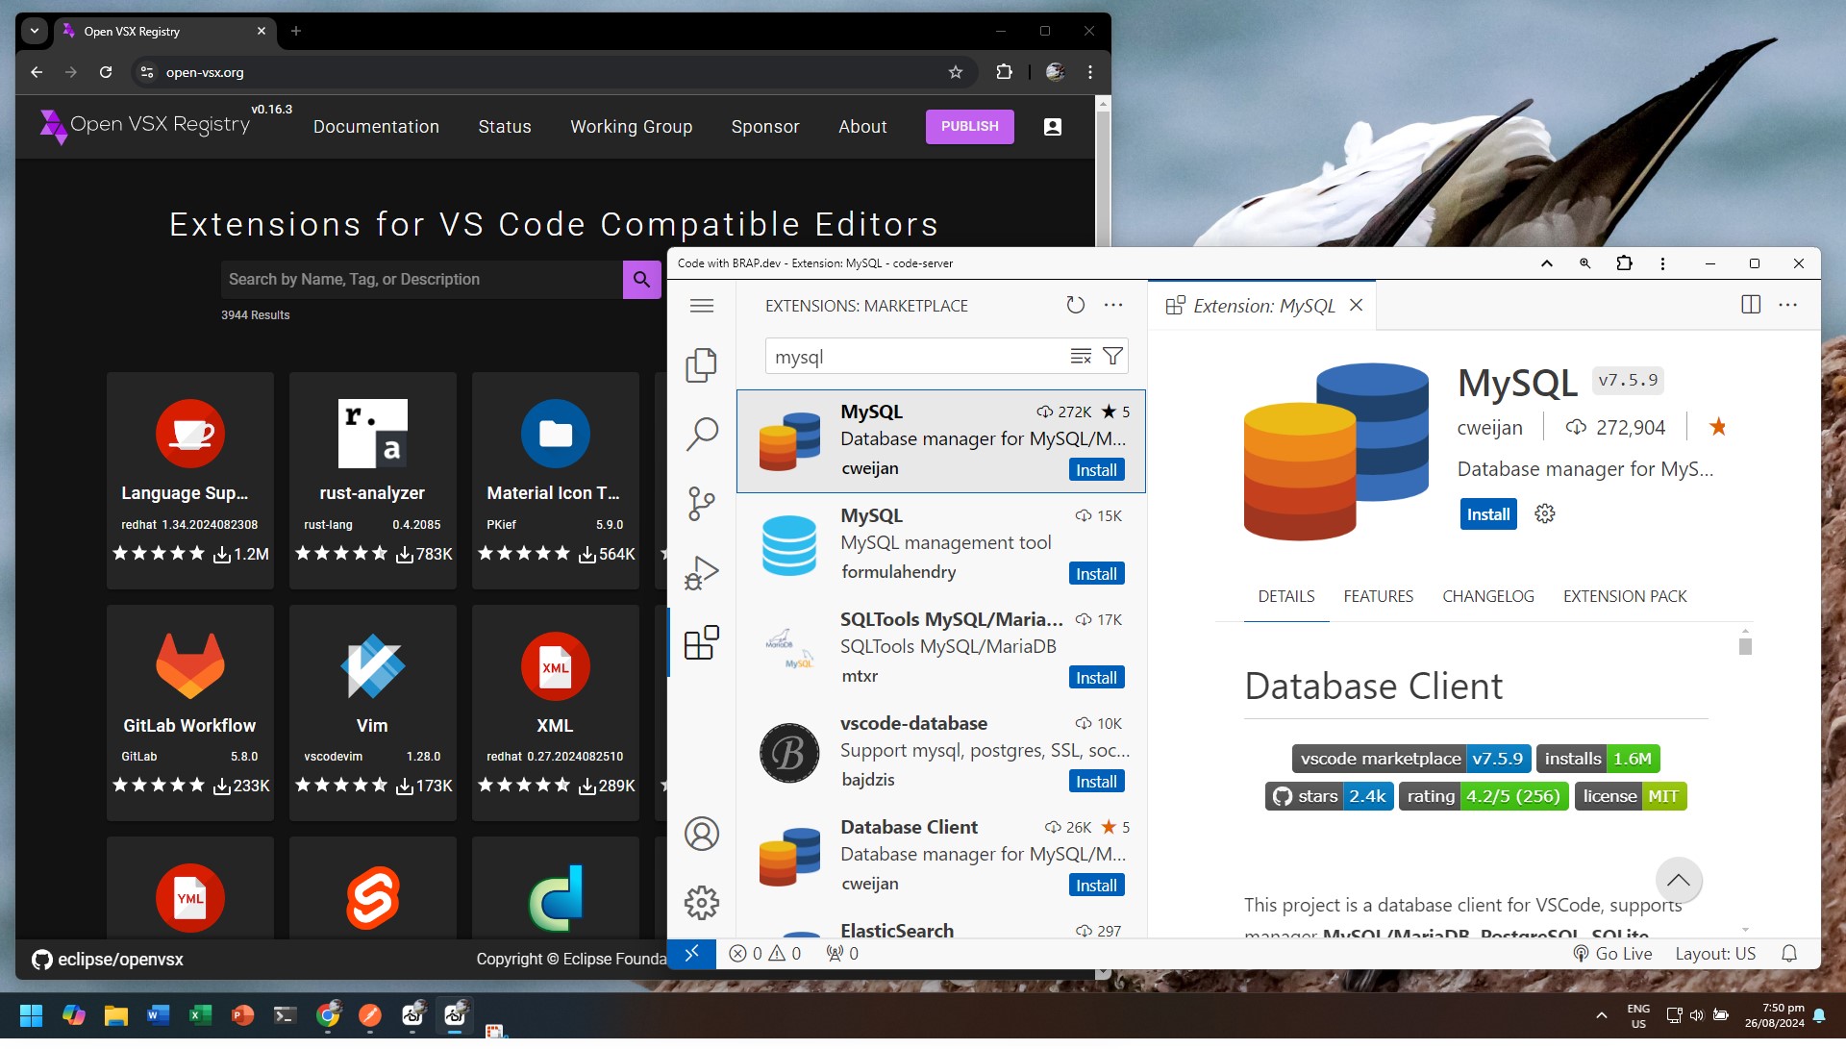Refresh the extensions marketplace list
Screen dimensions: 1846x1049
1075,305
